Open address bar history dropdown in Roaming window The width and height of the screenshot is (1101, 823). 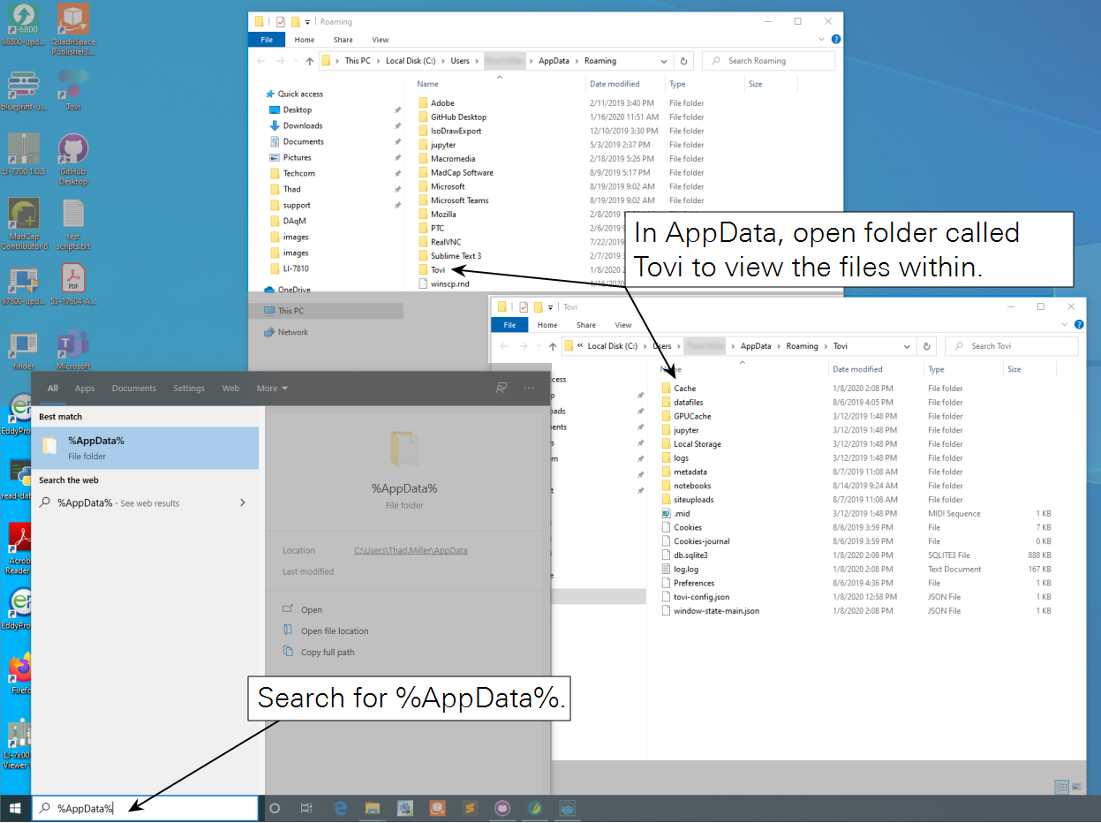point(664,61)
